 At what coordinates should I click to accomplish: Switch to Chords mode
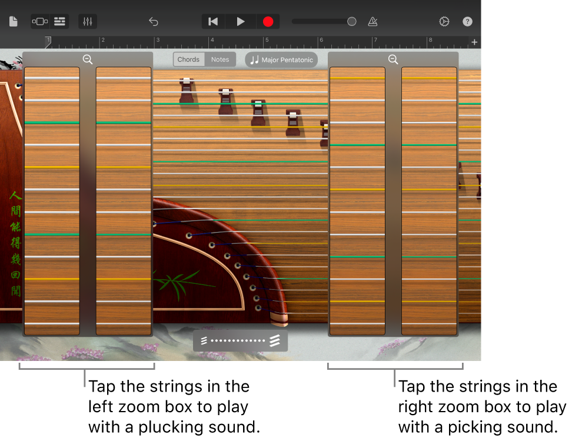pyautogui.click(x=188, y=59)
